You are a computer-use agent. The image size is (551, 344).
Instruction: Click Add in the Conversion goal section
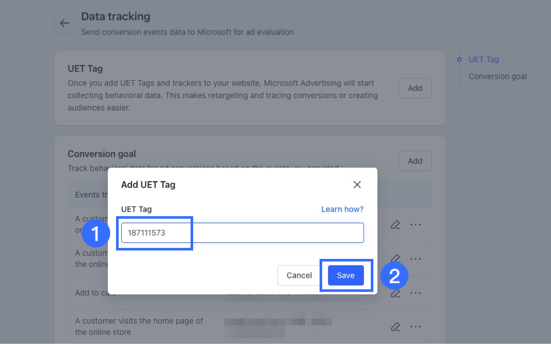pyautogui.click(x=415, y=161)
